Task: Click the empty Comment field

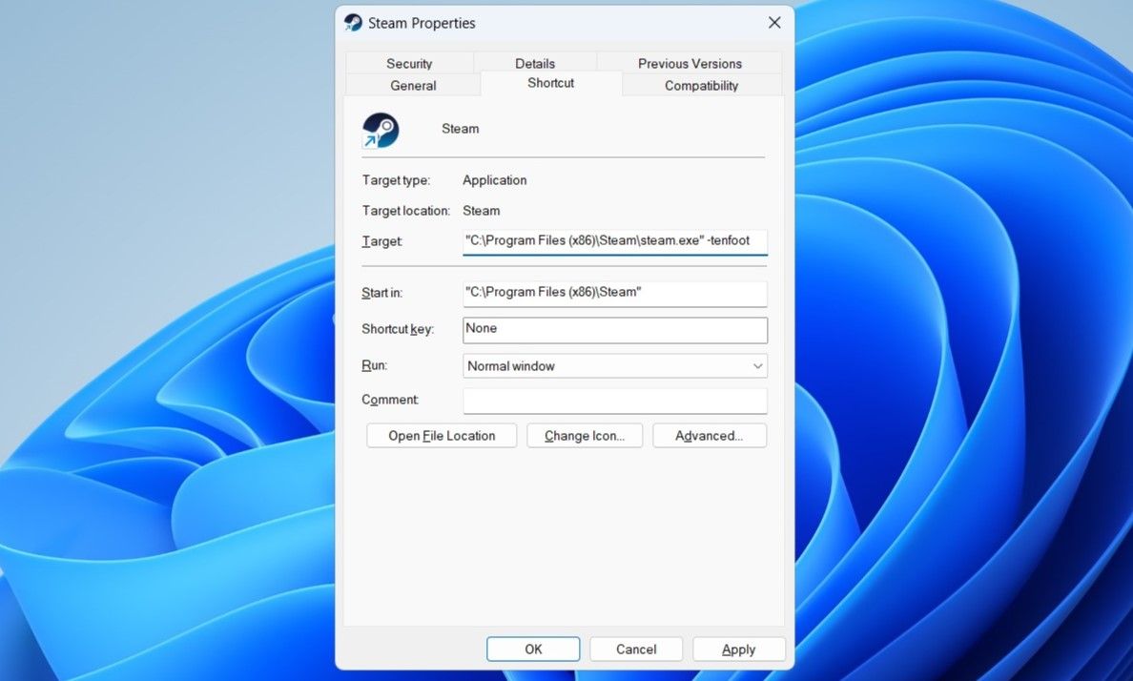Action: (x=614, y=401)
